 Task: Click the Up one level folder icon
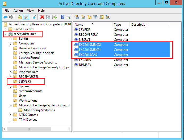(x=20, y=17)
